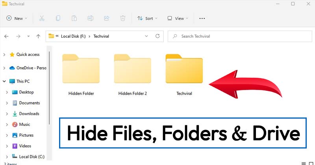The height and width of the screenshot is (165, 315).
Task: Expand Quick access tree node
Action: coord(4,55)
